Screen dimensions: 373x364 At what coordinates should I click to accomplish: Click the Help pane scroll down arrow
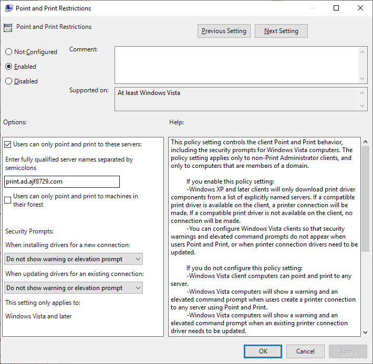366,333
